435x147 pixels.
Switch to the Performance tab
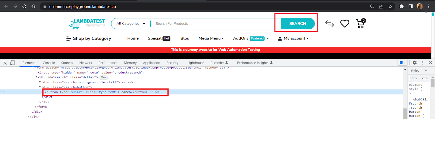[108, 63]
